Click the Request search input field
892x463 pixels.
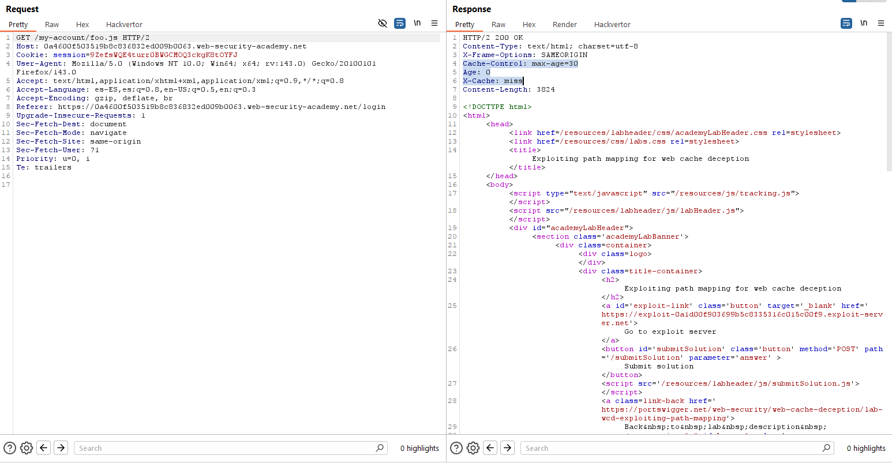tap(225, 448)
